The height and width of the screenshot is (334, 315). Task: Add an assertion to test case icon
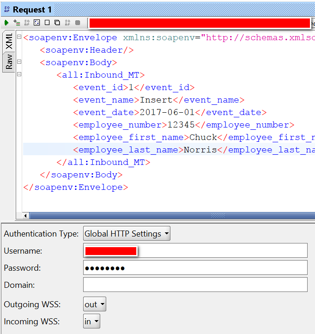point(17,22)
